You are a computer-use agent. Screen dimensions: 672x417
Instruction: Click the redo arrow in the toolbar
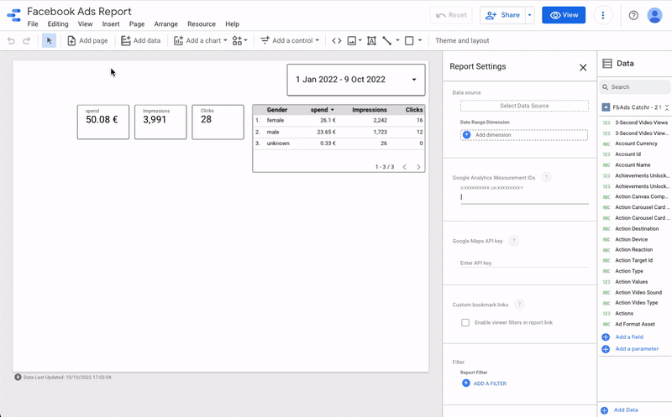(x=26, y=40)
